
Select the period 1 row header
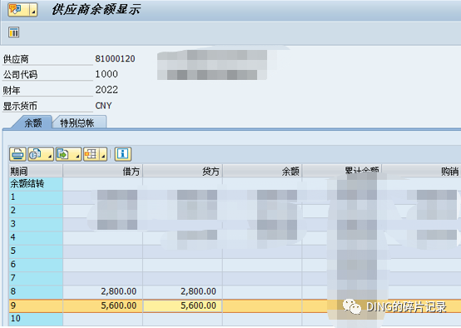(36, 197)
